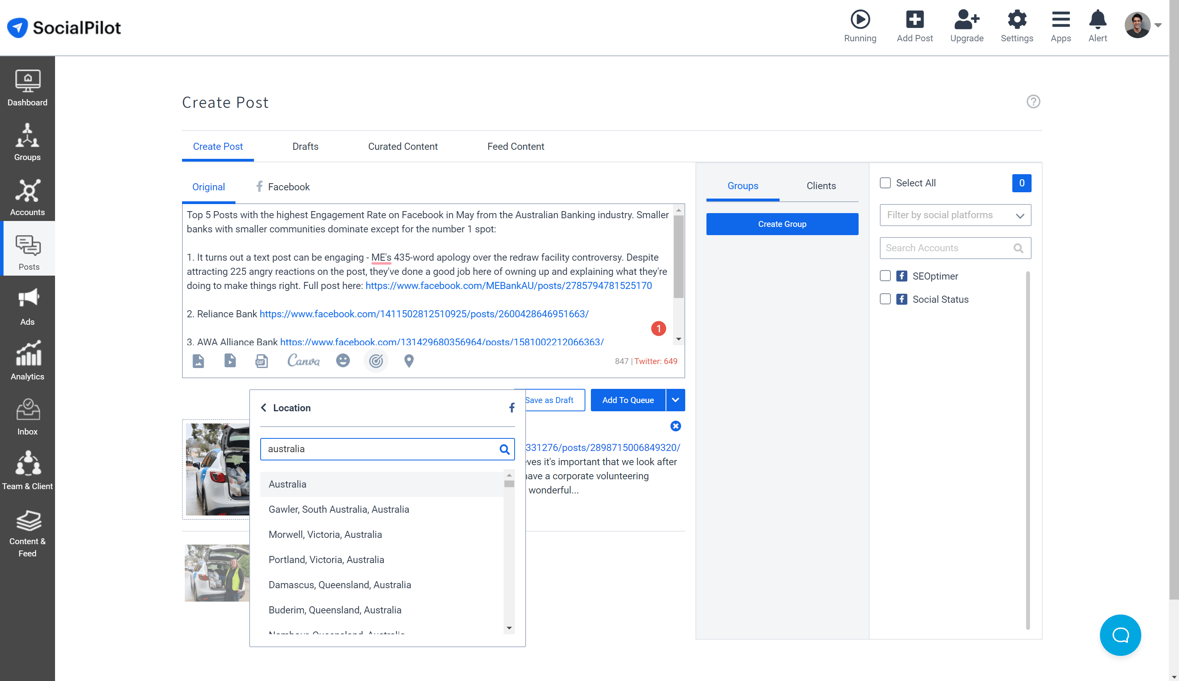Toggle the Social Status account checkbox
Viewport: 1179px width, 681px height.
pyautogui.click(x=886, y=298)
